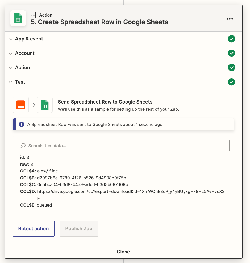Select the row: 3 data entry

[x=27, y=164]
